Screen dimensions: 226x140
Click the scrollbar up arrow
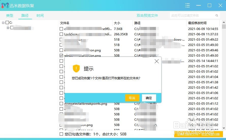(x=224, y=23)
